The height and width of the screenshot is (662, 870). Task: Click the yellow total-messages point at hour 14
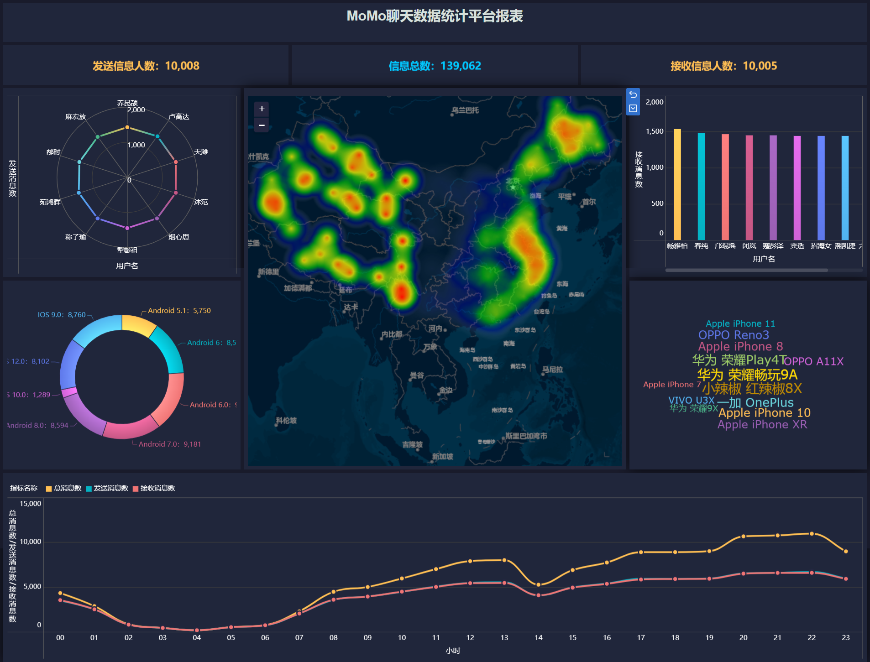(539, 584)
